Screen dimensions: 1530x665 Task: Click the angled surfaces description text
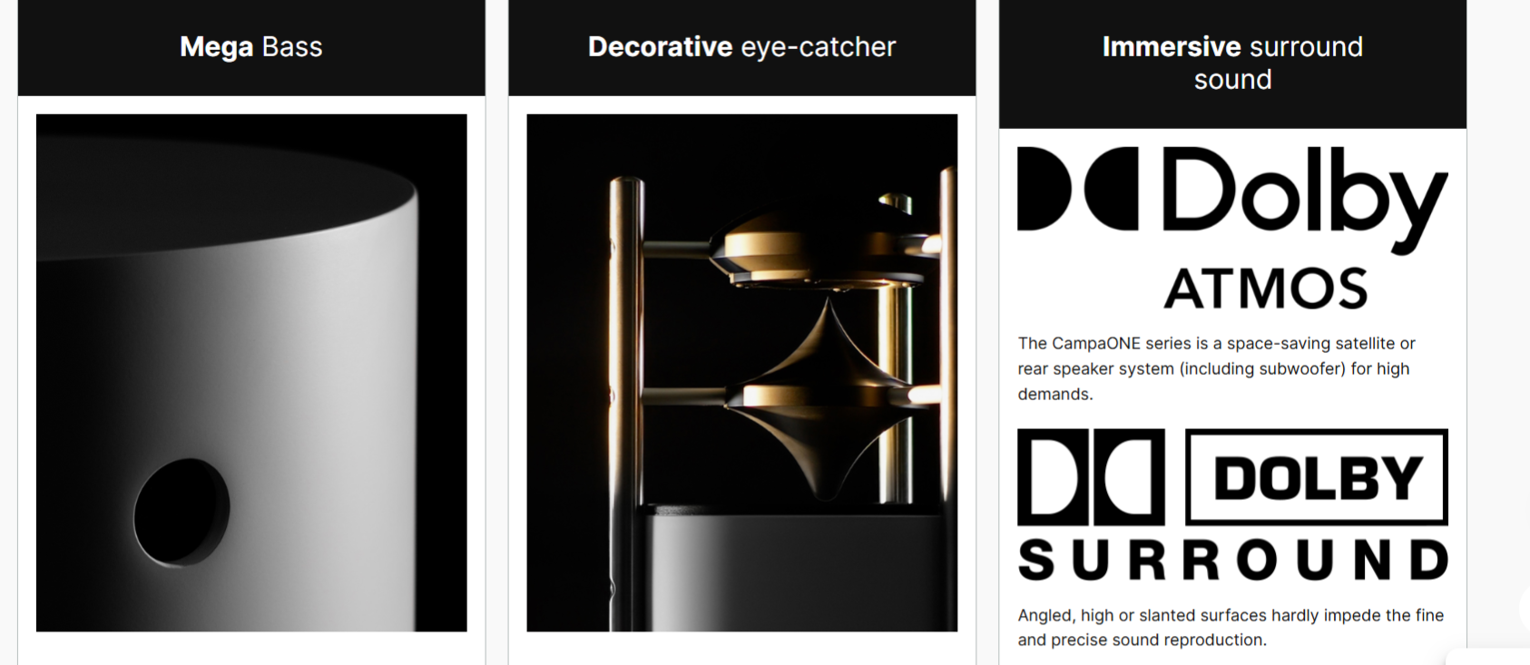click(x=1231, y=627)
